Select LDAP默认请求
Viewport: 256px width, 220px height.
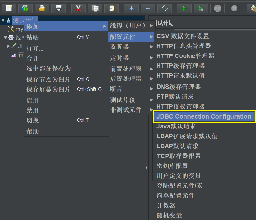point(205,146)
